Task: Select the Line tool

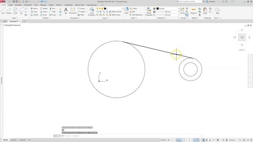Action: (x=3, y=11)
